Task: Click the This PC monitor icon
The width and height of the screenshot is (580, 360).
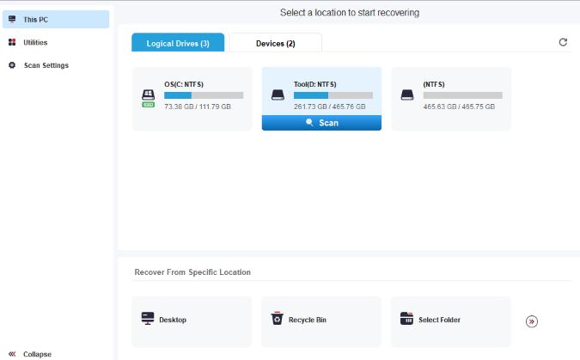Action: [x=12, y=19]
